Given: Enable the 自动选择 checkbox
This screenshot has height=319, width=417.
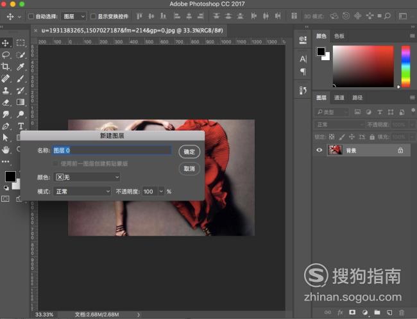Looking at the screenshot, I should point(31,17).
